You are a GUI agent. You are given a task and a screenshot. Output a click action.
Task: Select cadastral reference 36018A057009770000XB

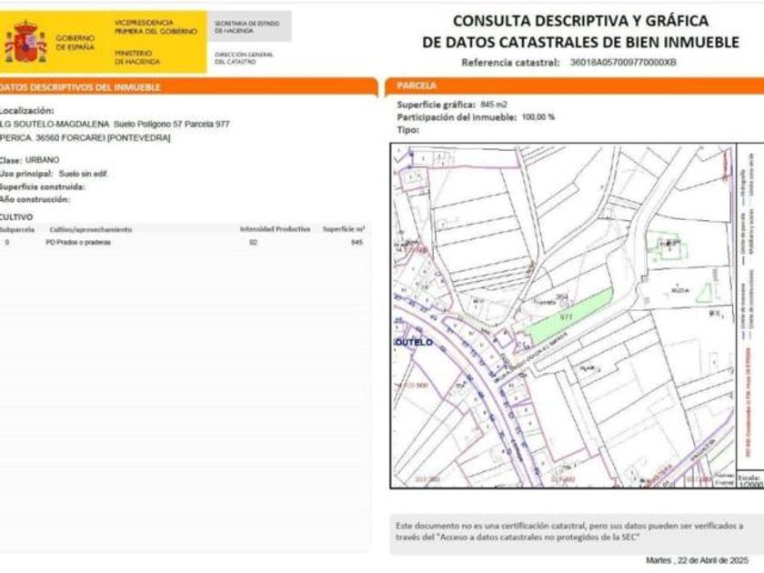pyautogui.click(x=623, y=63)
